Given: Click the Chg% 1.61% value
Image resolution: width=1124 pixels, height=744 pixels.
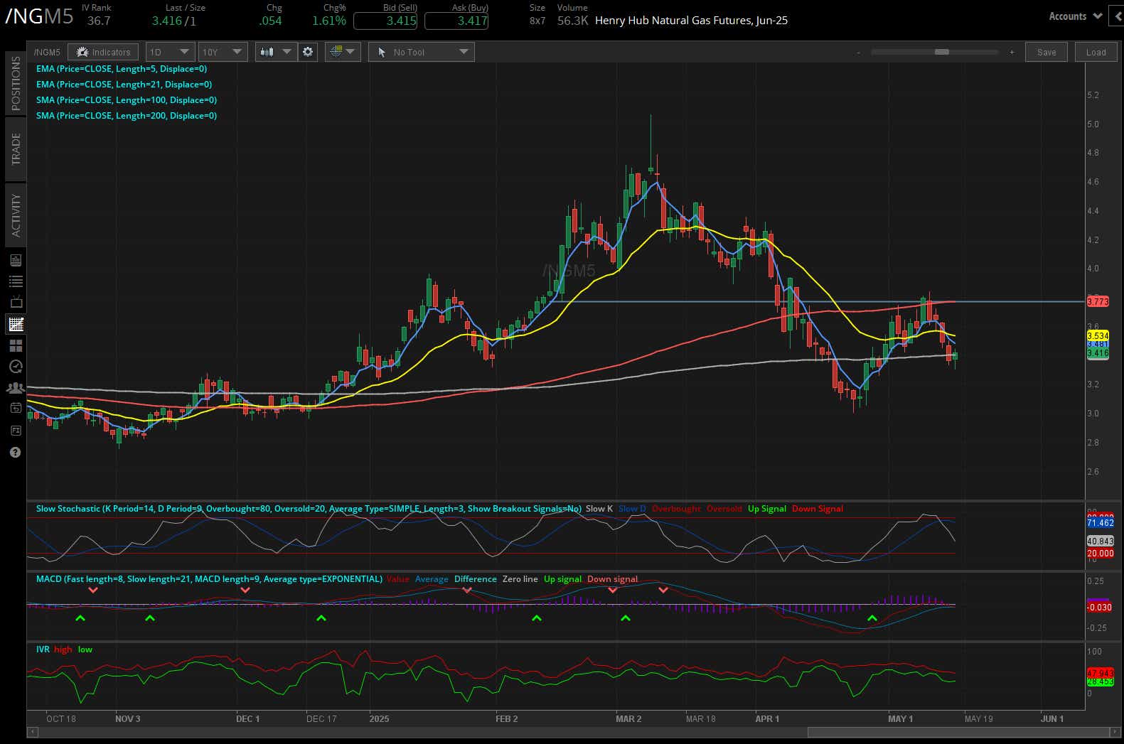Looking at the screenshot, I should (x=328, y=21).
